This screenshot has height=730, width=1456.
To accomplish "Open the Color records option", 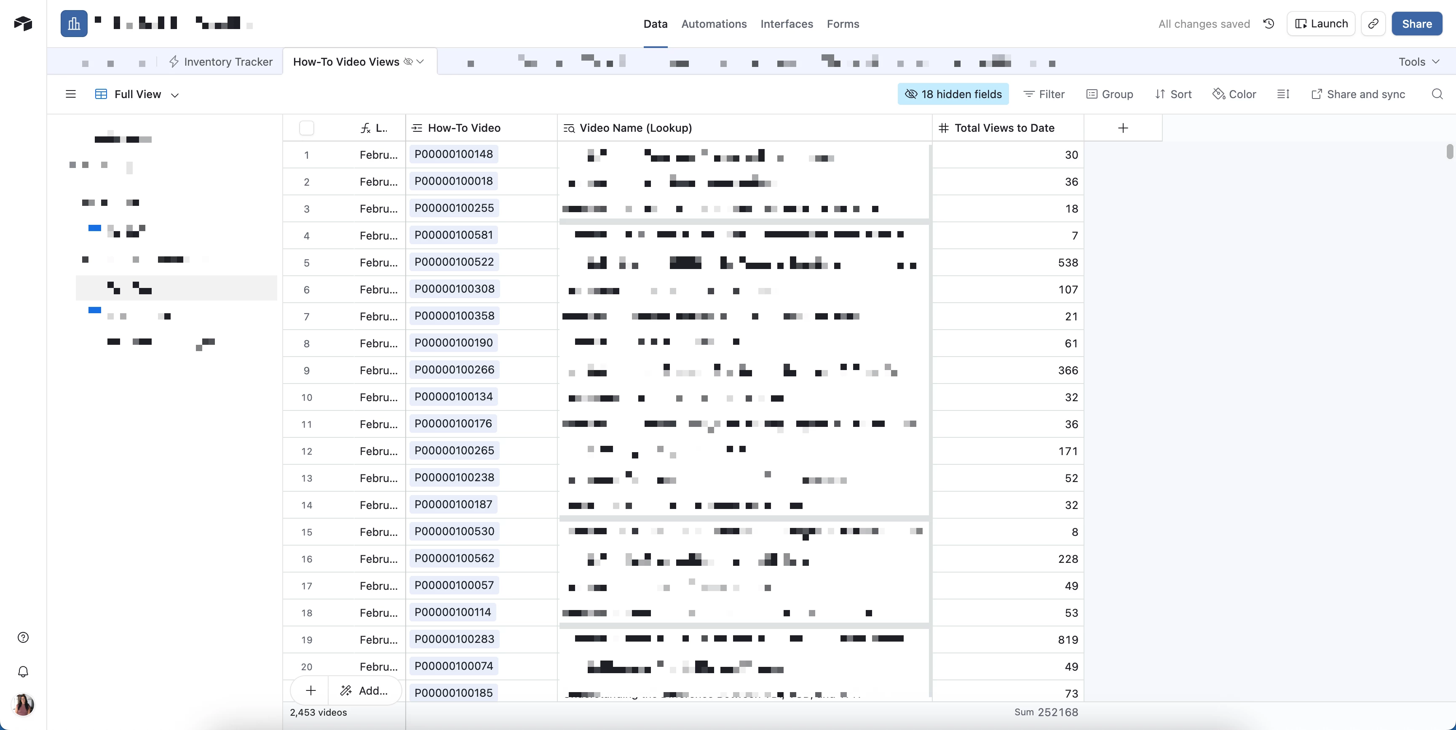I will (x=1234, y=94).
